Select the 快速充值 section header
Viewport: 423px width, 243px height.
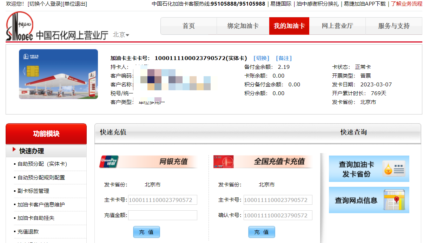pyautogui.click(x=113, y=132)
